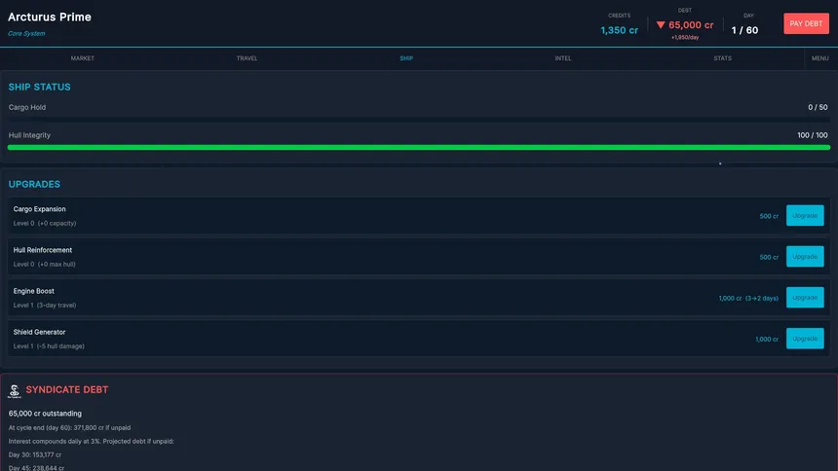Open the Market tab

pos(82,58)
